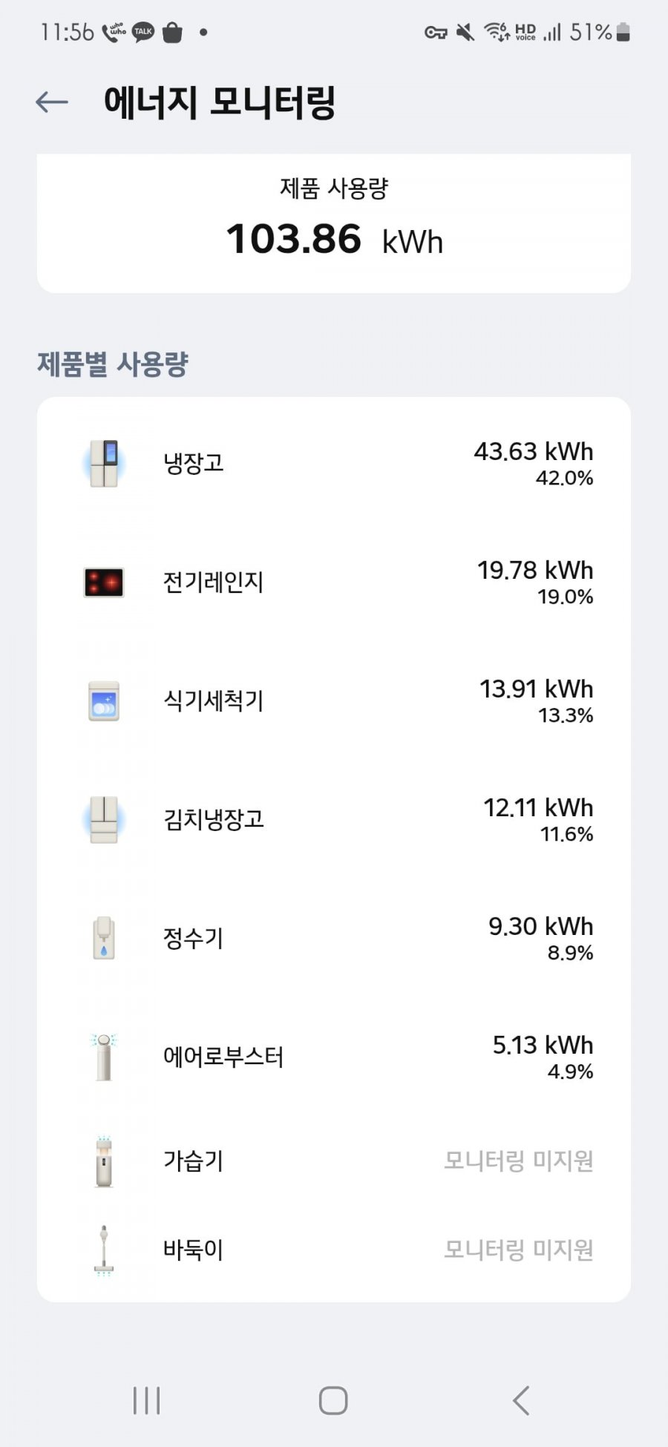Tap the back arrow beside 에너지 모니터링
Image resolution: width=668 pixels, height=1447 pixels.
click(x=52, y=102)
